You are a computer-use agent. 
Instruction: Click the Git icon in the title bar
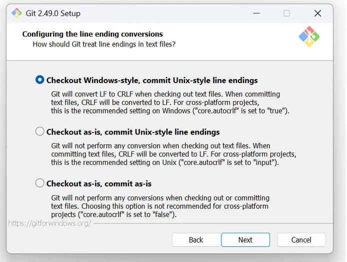[x=16, y=13]
